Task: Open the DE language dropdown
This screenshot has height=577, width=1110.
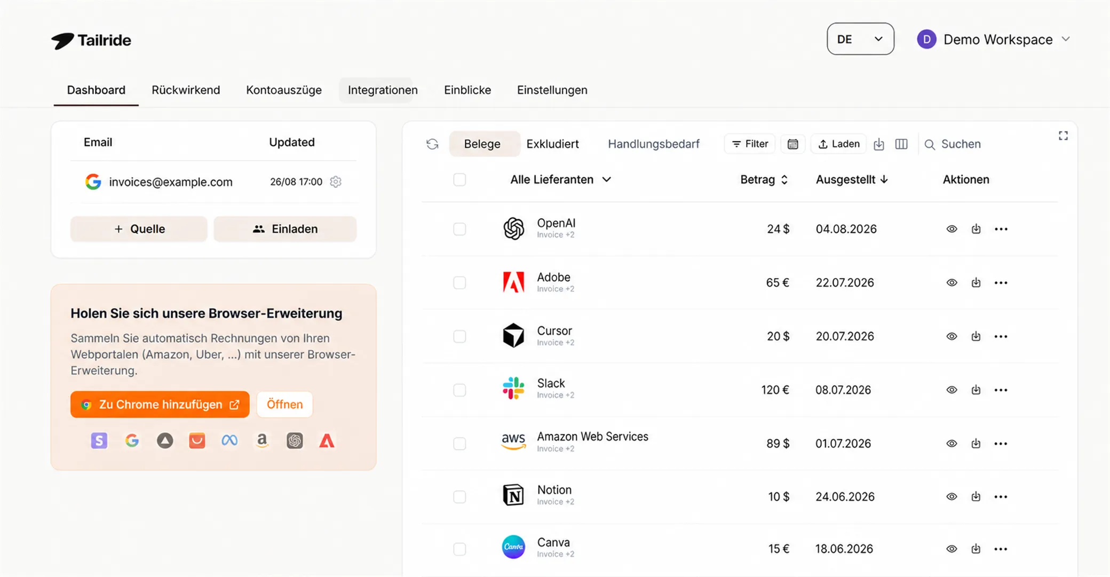Action: click(x=860, y=39)
